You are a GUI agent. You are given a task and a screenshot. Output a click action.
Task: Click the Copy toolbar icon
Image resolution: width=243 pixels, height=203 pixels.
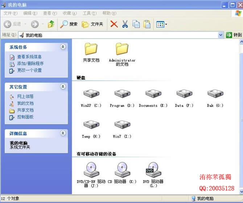(136, 24)
